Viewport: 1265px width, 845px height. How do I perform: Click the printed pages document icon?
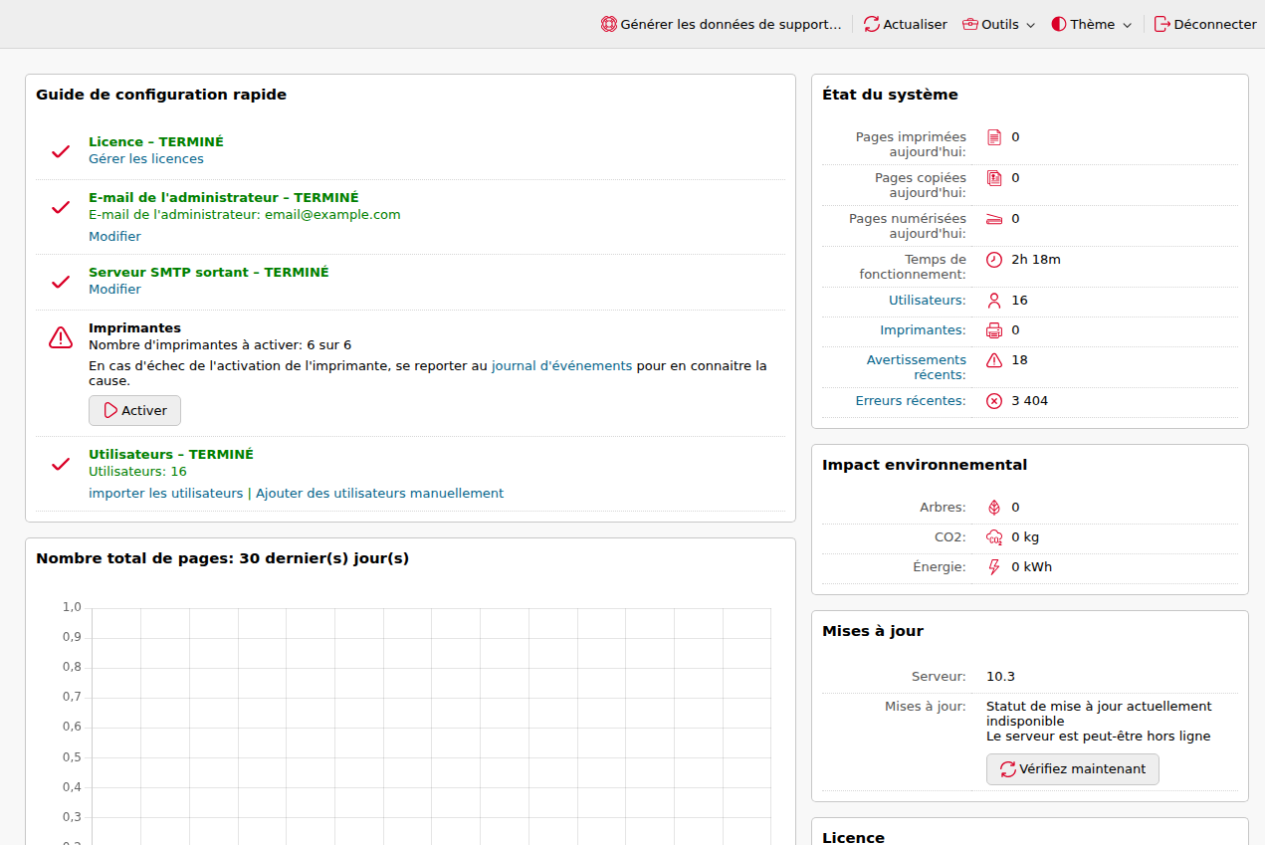click(994, 137)
